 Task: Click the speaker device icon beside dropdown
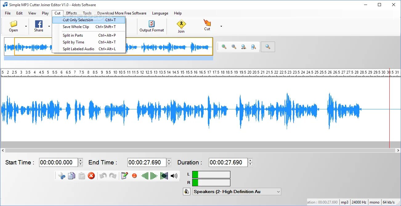pyautogui.click(x=186, y=192)
